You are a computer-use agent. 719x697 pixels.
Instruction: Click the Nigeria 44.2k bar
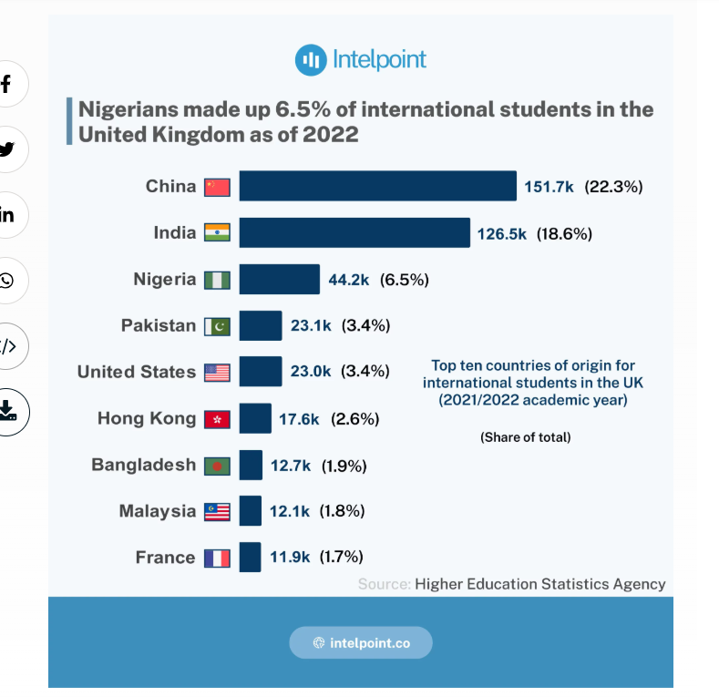tap(279, 279)
